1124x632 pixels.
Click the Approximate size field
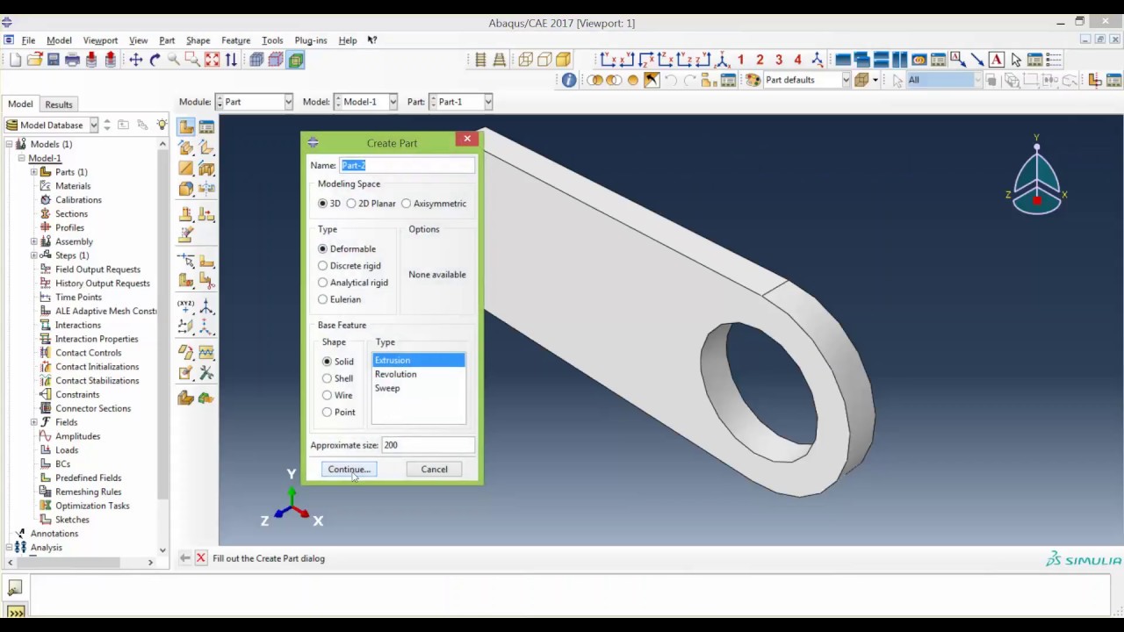(428, 445)
